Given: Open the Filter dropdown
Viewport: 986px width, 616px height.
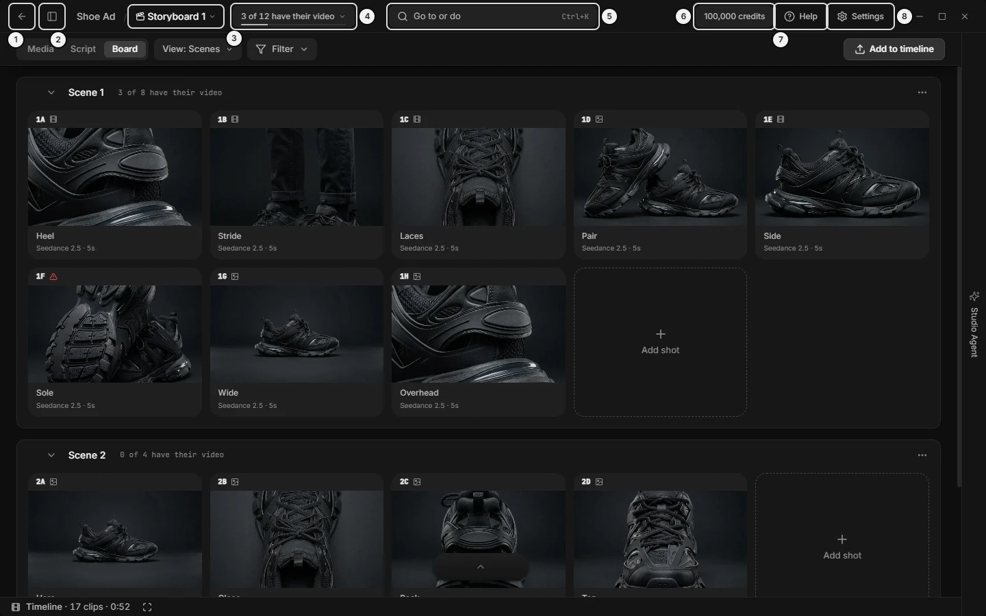Looking at the screenshot, I should 282,49.
